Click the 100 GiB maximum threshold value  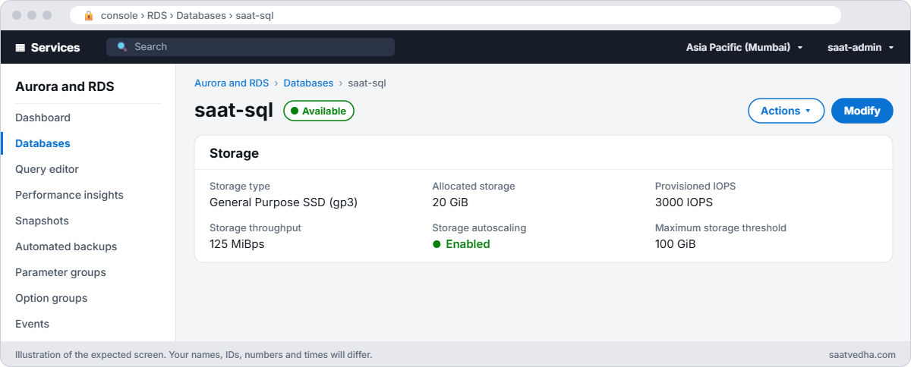(x=676, y=244)
